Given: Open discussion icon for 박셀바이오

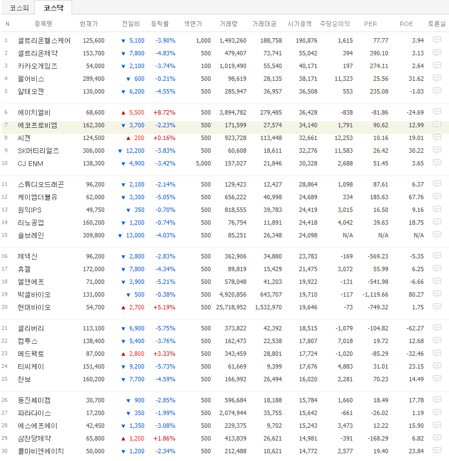Looking at the screenshot, I should click(437, 294).
